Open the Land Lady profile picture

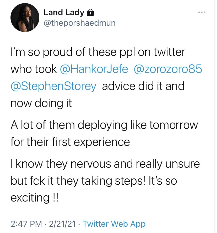[x=25, y=18]
